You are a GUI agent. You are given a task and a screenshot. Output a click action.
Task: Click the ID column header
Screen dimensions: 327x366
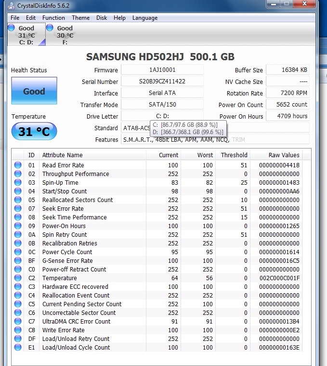click(31, 155)
